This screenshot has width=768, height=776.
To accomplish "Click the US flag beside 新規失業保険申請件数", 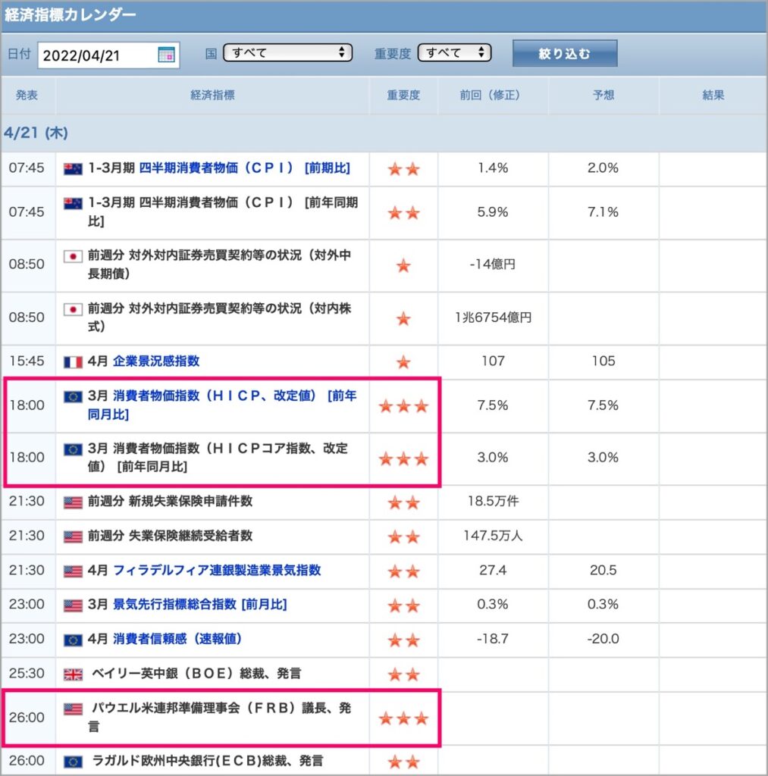I will [73, 503].
